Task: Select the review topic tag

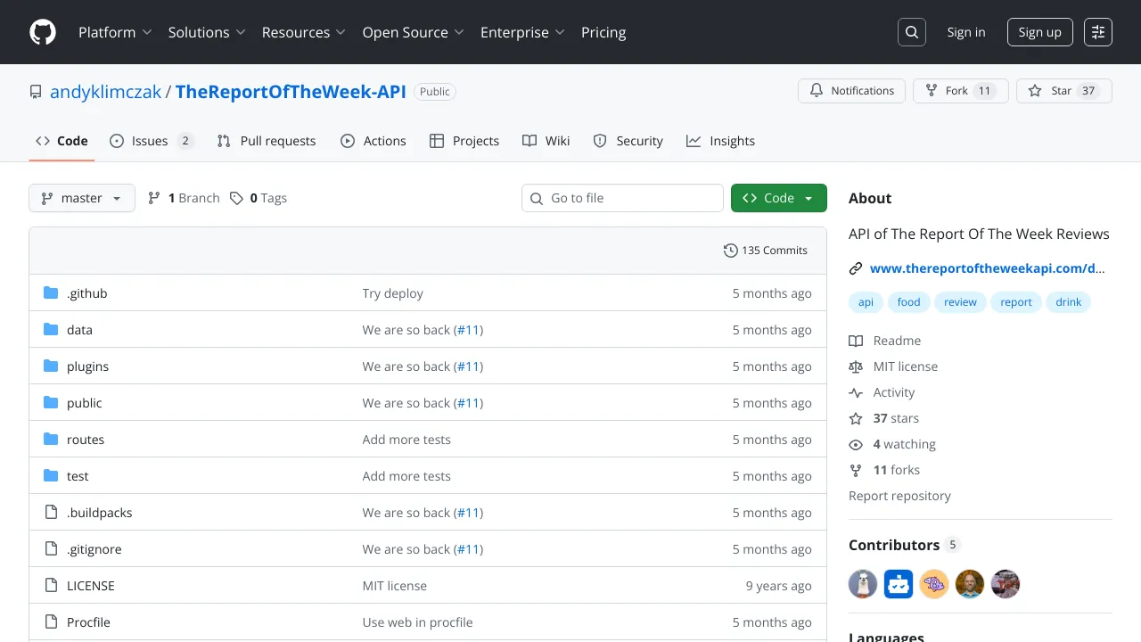Action: 960,302
